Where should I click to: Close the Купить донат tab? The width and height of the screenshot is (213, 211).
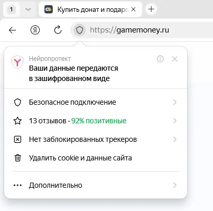[x=133, y=9]
